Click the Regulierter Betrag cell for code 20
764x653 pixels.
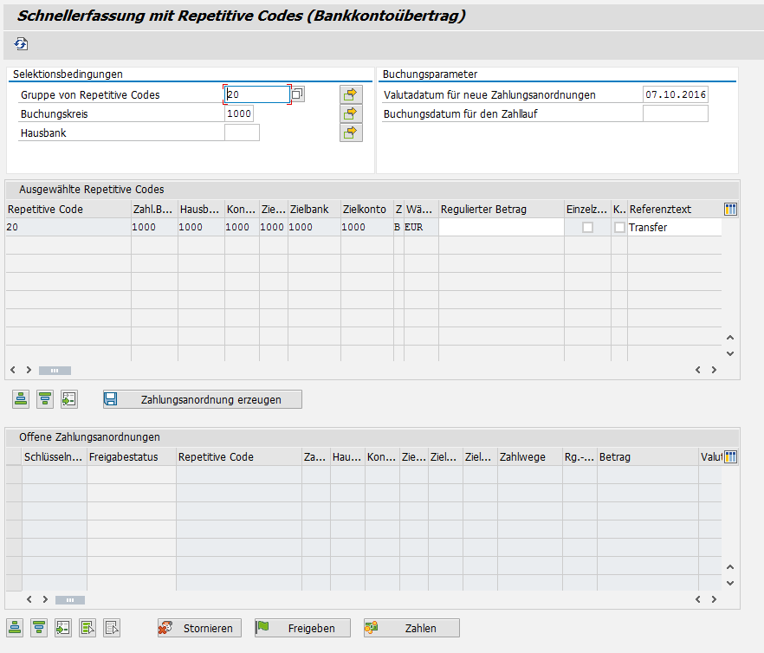point(501,227)
